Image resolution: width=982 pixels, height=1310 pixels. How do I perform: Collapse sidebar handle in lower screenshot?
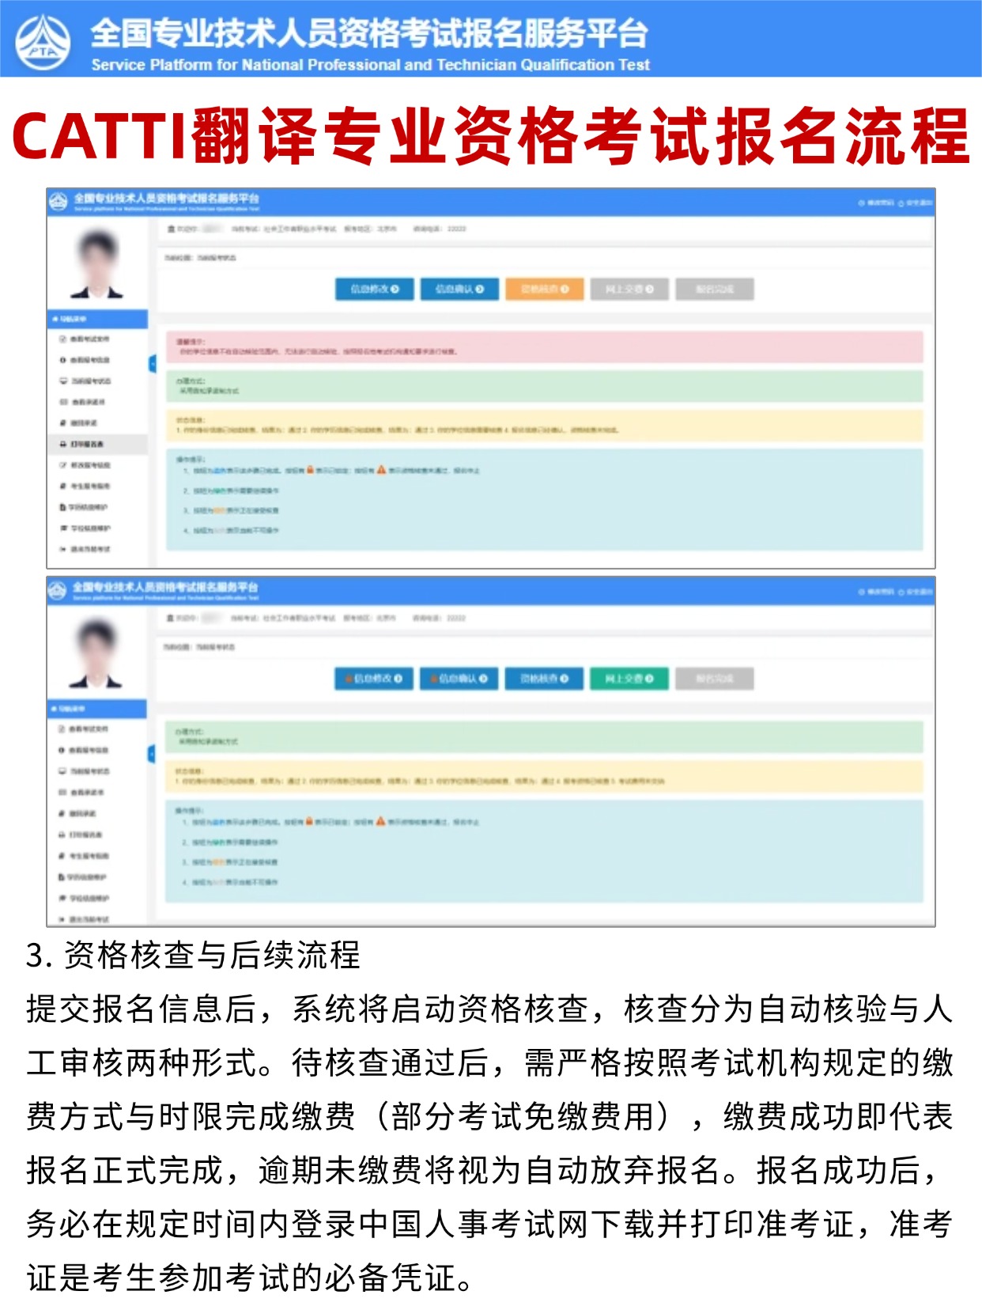[x=153, y=754]
